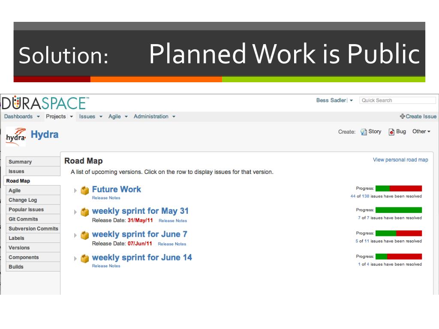The width and height of the screenshot is (439, 329).
Task: Select the Labels sidebar tab
Action: tap(33, 238)
